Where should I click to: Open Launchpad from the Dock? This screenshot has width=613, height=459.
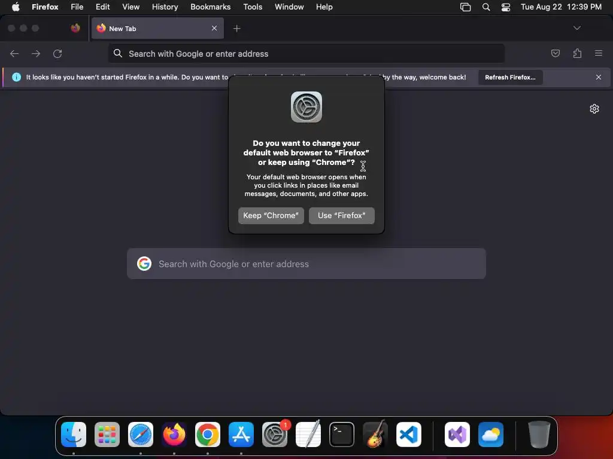(x=107, y=434)
